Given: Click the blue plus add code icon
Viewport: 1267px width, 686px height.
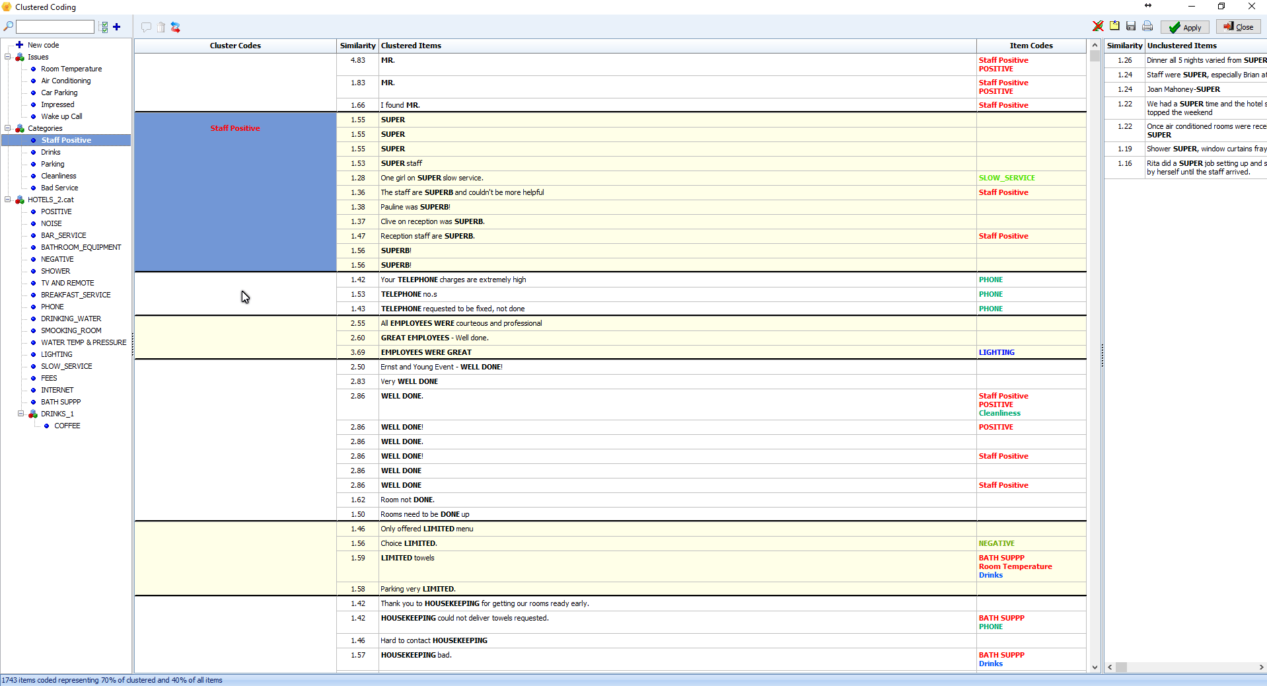Looking at the screenshot, I should click(117, 26).
